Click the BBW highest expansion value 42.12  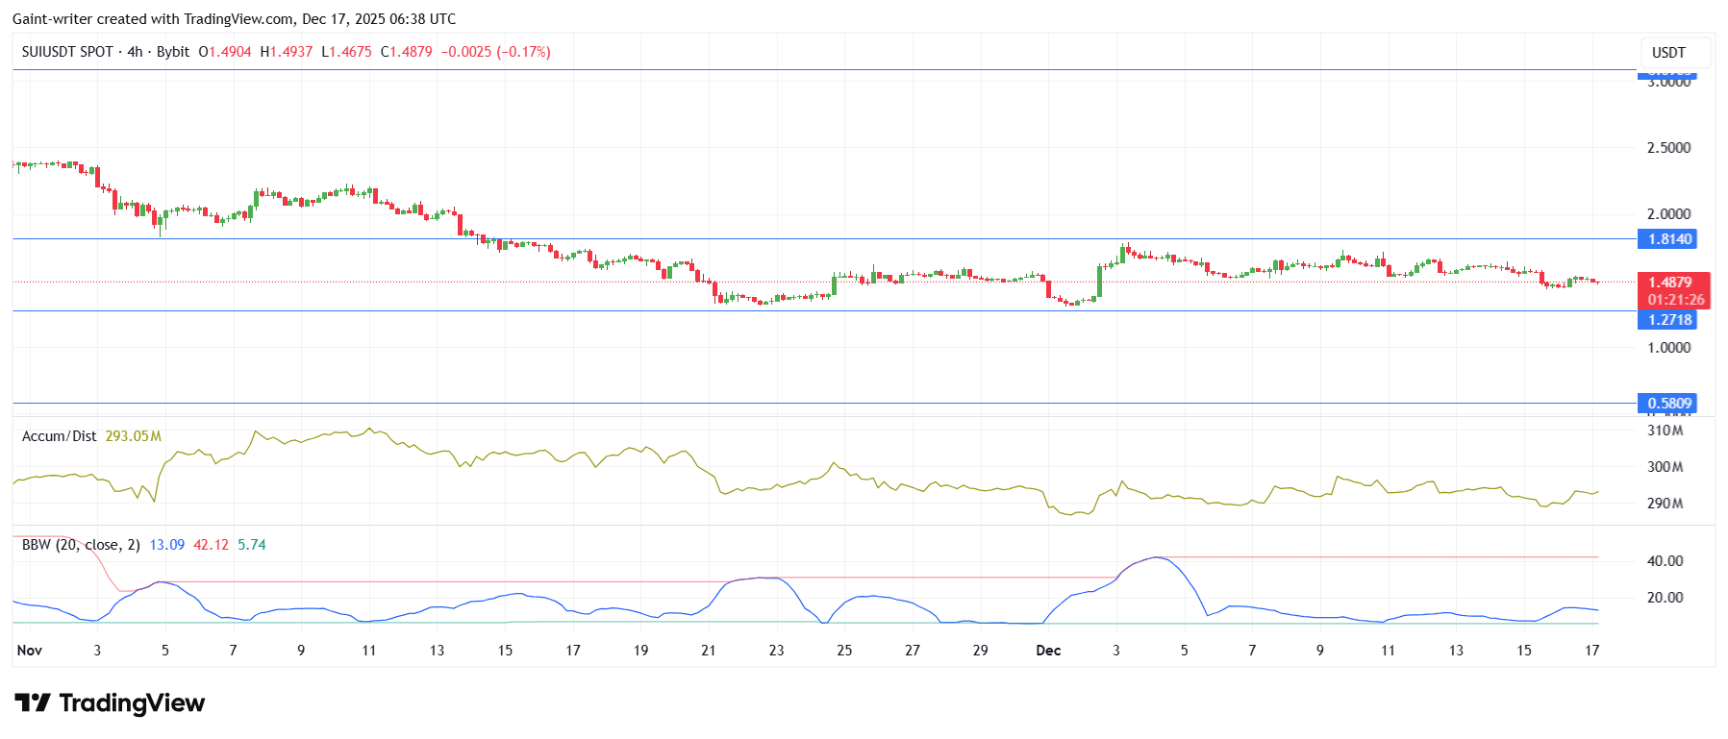(x=212, y=545)
